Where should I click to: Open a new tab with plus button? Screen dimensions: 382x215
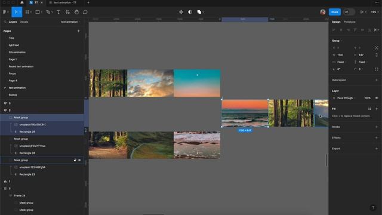pos(88,2)
